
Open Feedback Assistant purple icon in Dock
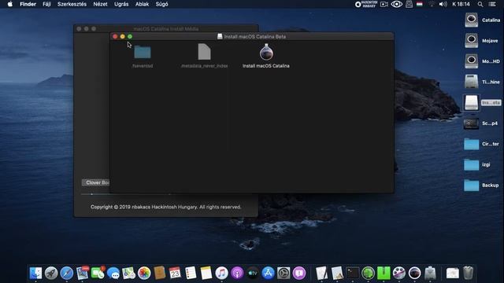click(299, 273)
